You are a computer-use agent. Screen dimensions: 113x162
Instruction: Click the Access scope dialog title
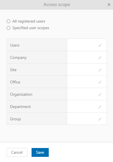pyautogui.click(x=57, y=5)
